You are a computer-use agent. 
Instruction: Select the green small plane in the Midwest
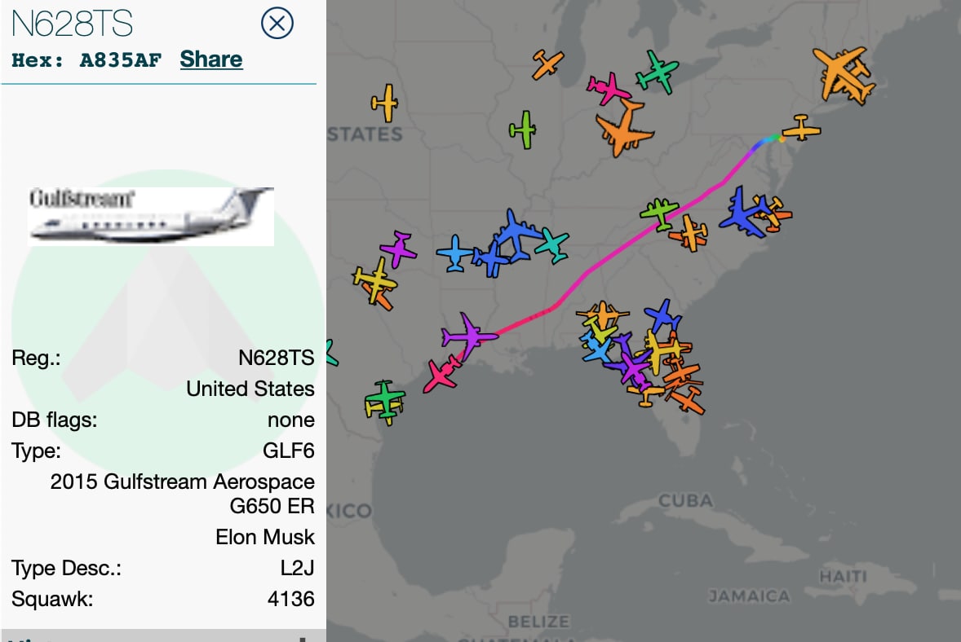tap(523, 130)
